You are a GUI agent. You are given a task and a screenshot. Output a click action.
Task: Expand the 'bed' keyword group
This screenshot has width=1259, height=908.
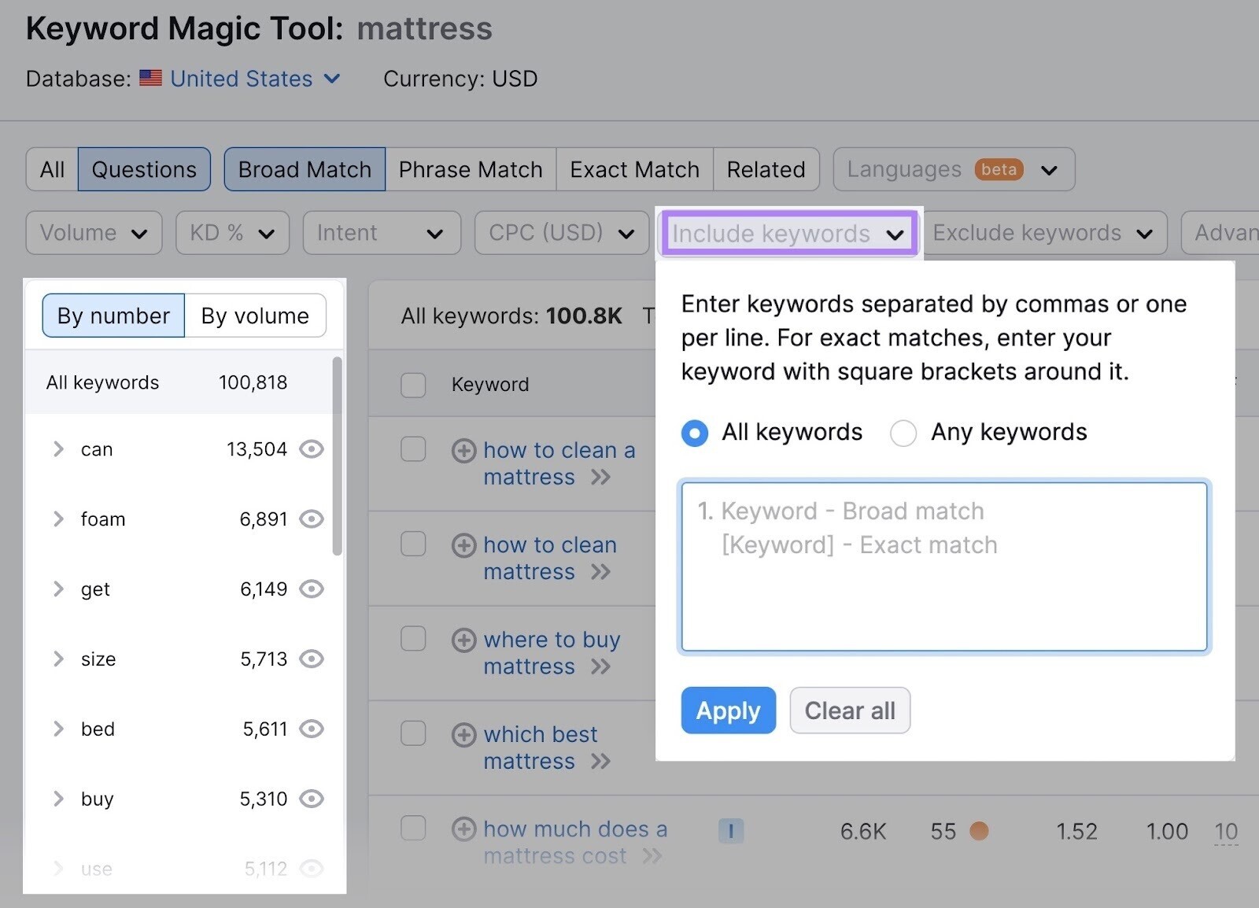tap(58, 729)
